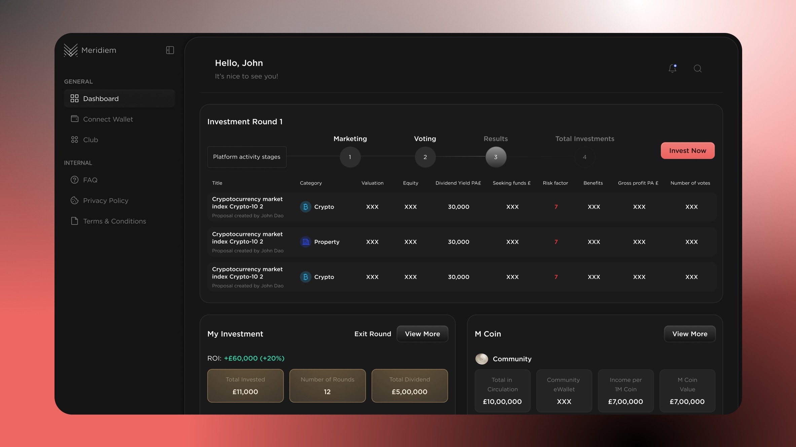Click the Dividend Yield PA£ column header
The height and width of the screenshot is (447, 796).
[458, 183]
